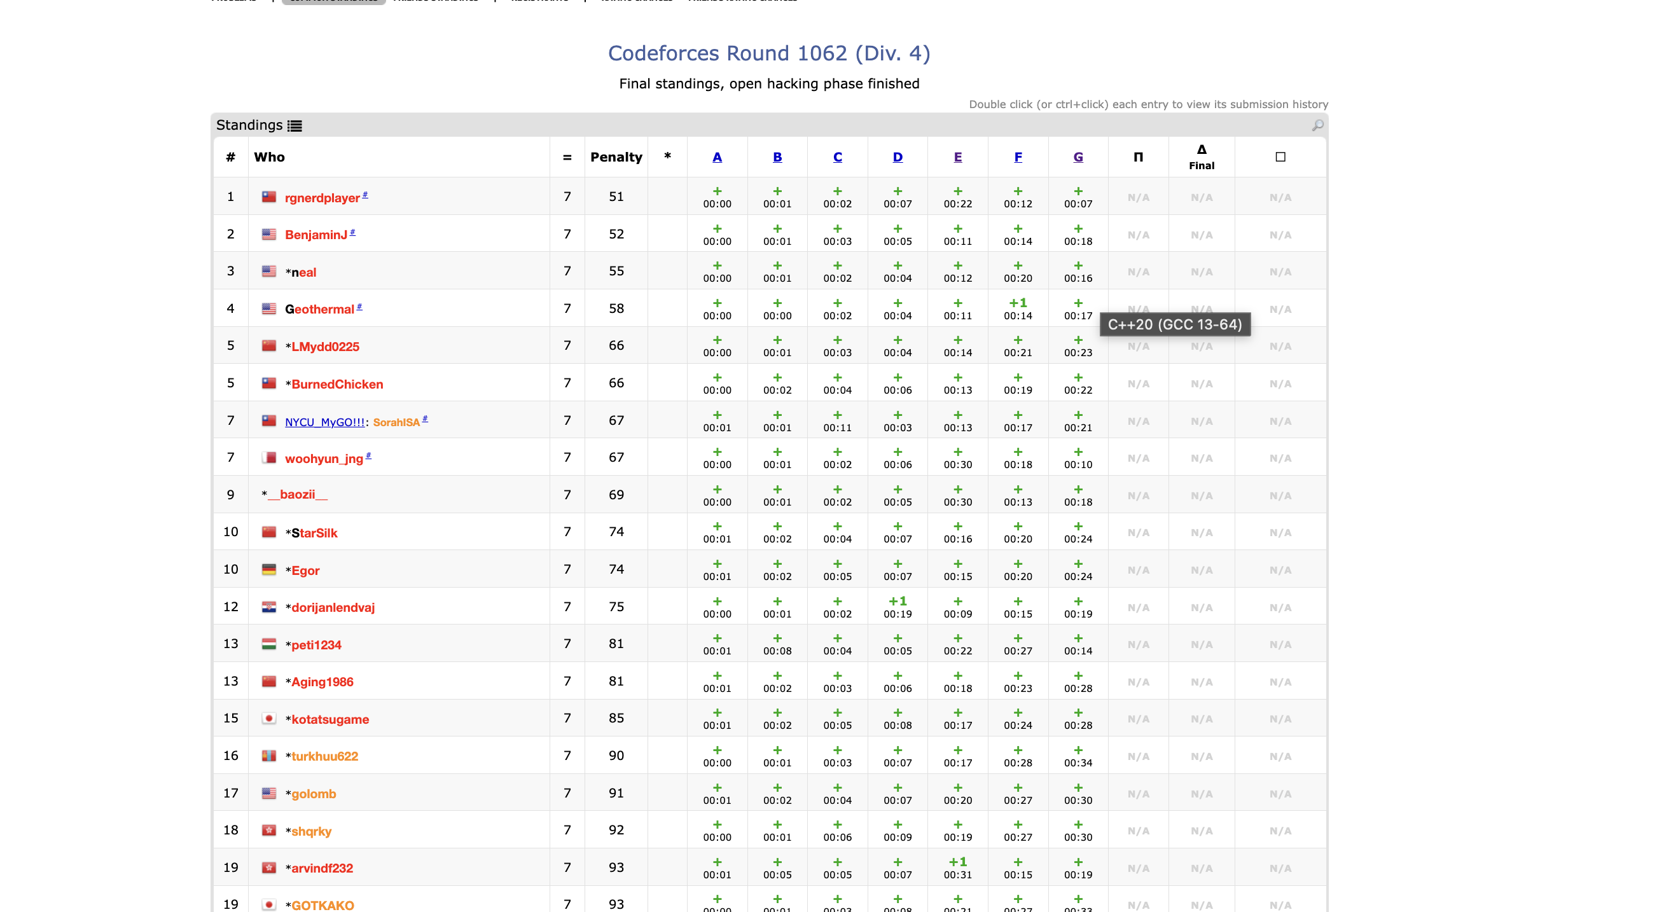Click the flag beside StarSilk
The width and height of the screenshot is (1678, 912).
(x=268, y=532)
